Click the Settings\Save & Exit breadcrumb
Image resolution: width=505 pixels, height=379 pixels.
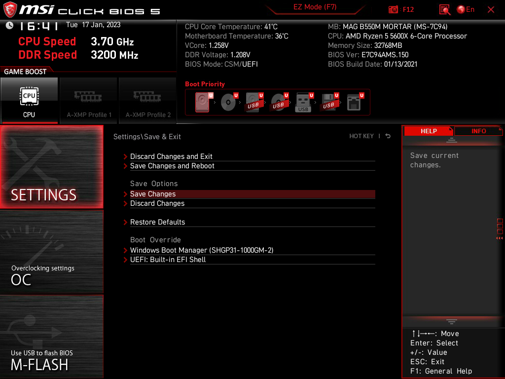(x=147, y=137)
